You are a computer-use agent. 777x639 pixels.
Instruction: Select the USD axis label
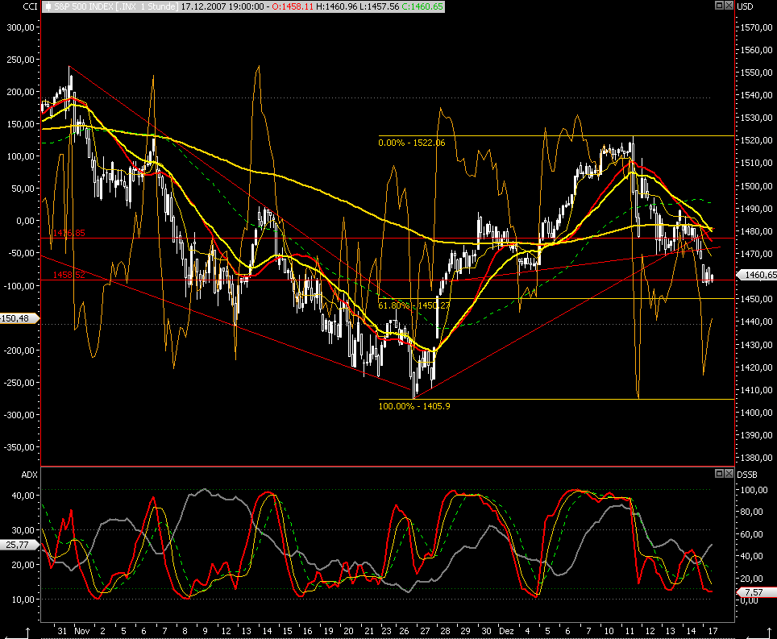745,6
